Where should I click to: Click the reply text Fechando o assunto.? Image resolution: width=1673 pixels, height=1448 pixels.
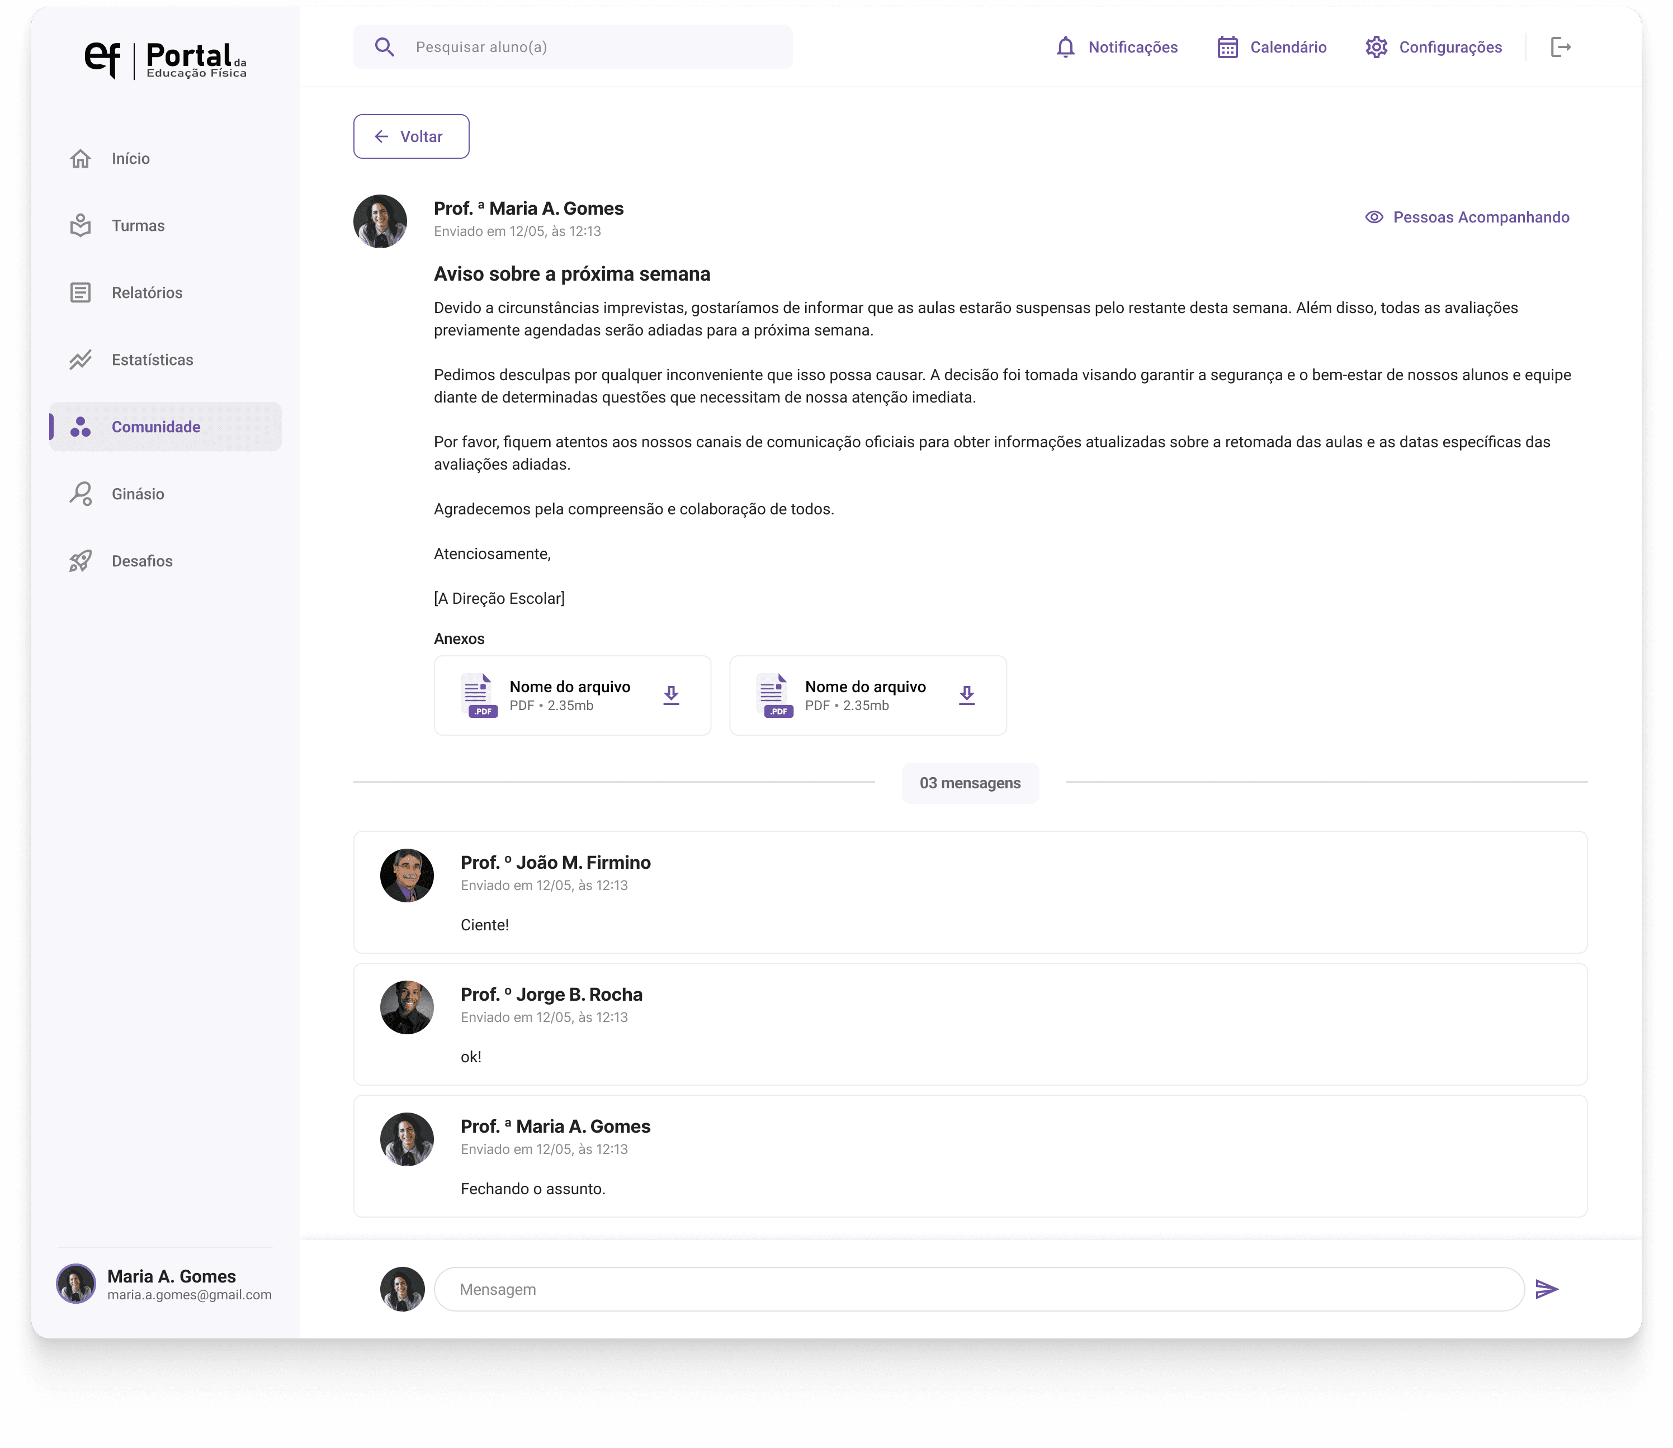coord(533,1188)
